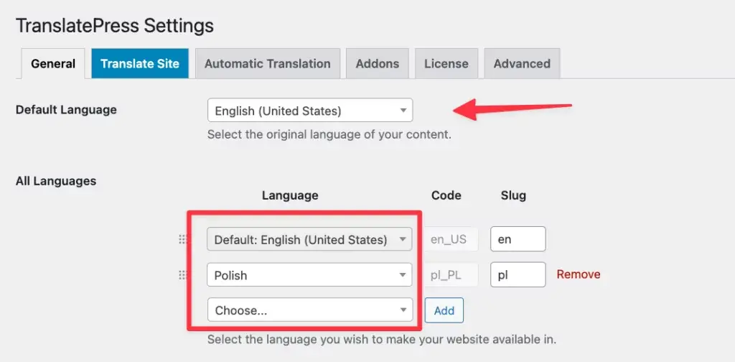Viewport: 735px width, 362px height.
Task: Click the All Languages section label
Action: [x=56, y=181]
